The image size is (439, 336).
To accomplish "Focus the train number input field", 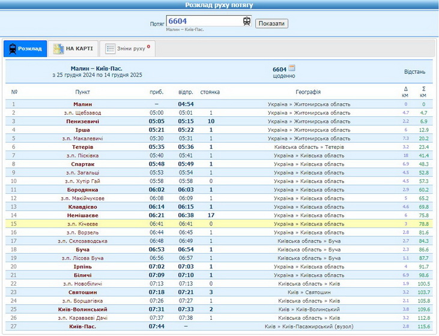I will coord(204,21).
